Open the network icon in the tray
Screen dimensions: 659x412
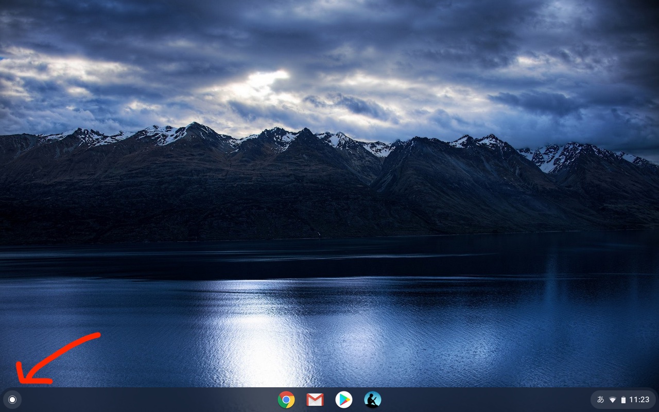tap(613, 399)
